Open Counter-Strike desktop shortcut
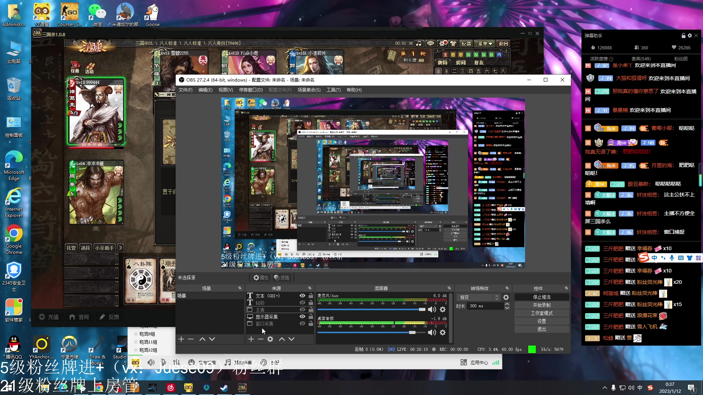The height and width of the screenshot is (395, 703). 69,15
